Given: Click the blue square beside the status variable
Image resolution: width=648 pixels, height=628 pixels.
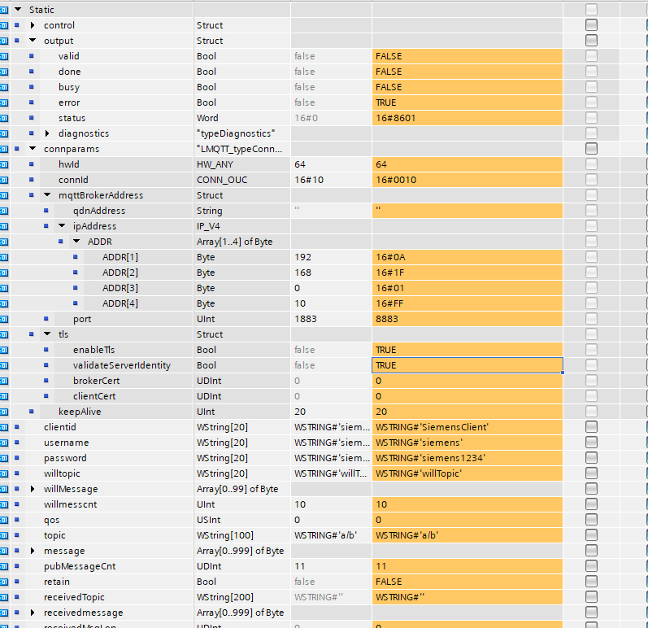Looking at the screenshot, I should [x=32, y=118].
